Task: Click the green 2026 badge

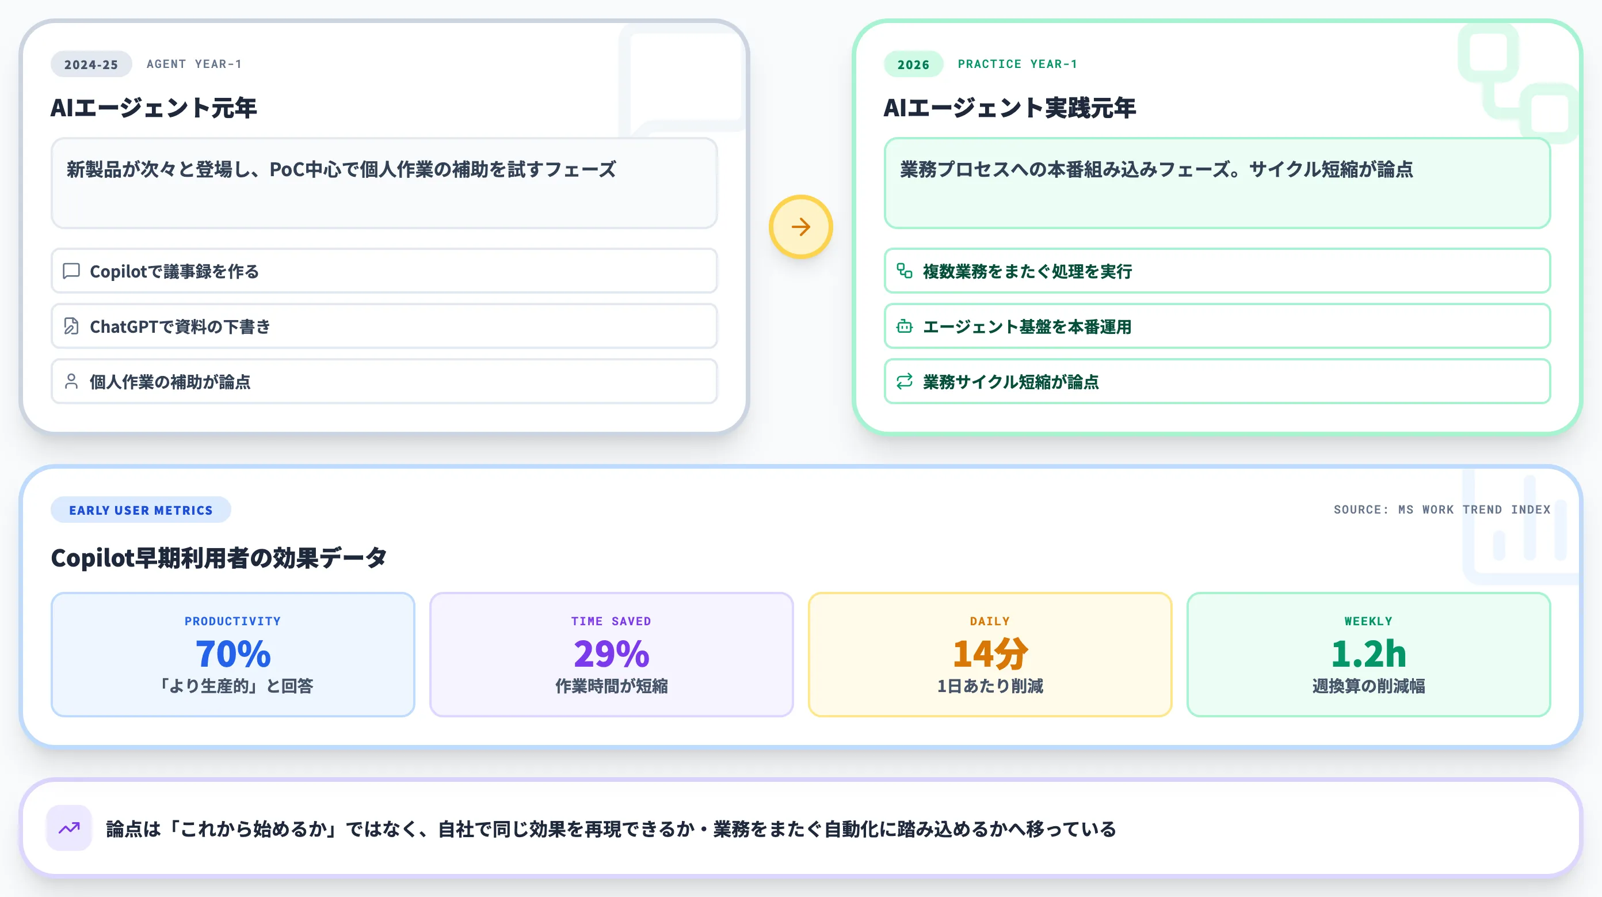Action: [x=913, y=64]
